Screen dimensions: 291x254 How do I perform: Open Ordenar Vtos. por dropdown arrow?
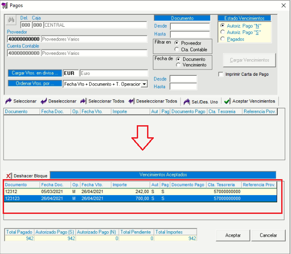[x=144, y=84]
